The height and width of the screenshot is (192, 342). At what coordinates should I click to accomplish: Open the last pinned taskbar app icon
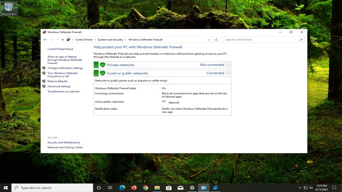[x=215, y=188]
